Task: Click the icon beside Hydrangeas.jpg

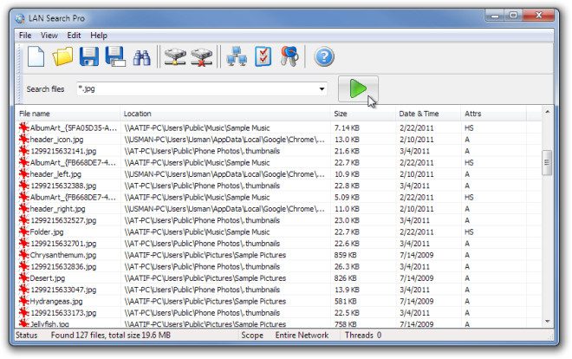Action: tap(23, 301)
